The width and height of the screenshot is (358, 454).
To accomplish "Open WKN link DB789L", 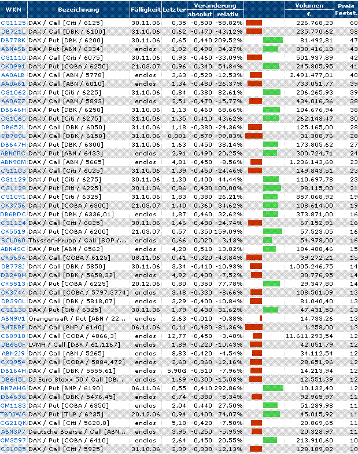I will coord(13,136).
